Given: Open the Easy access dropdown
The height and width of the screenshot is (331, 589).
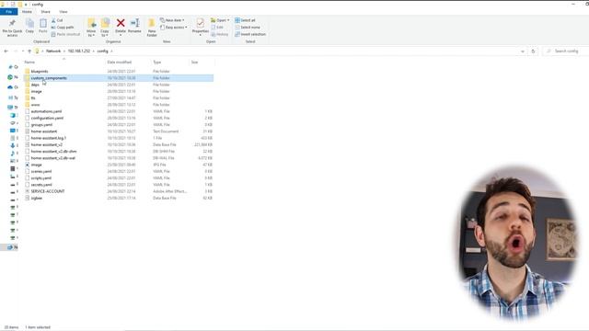Looking at the screenshot, I should click(174, 28).
